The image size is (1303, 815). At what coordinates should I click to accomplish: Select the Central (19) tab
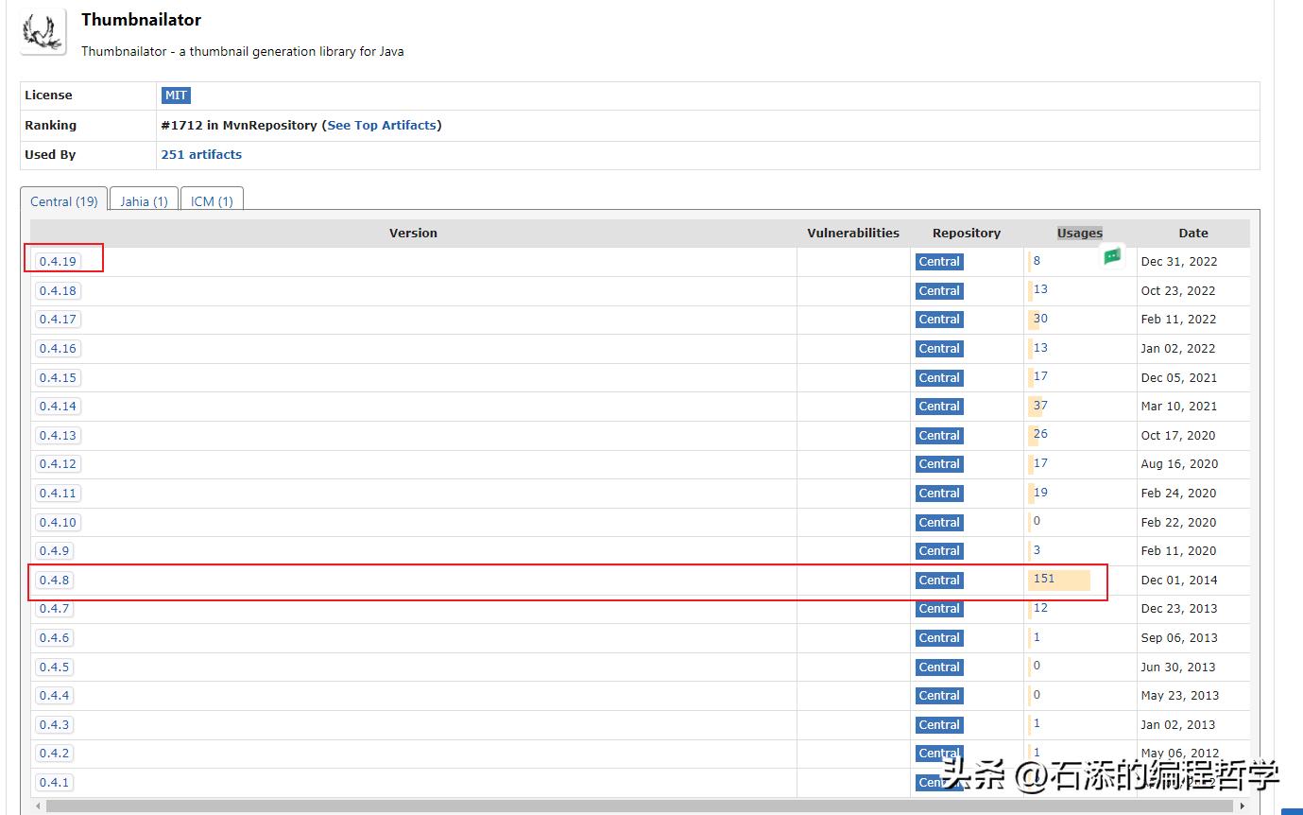64,201
